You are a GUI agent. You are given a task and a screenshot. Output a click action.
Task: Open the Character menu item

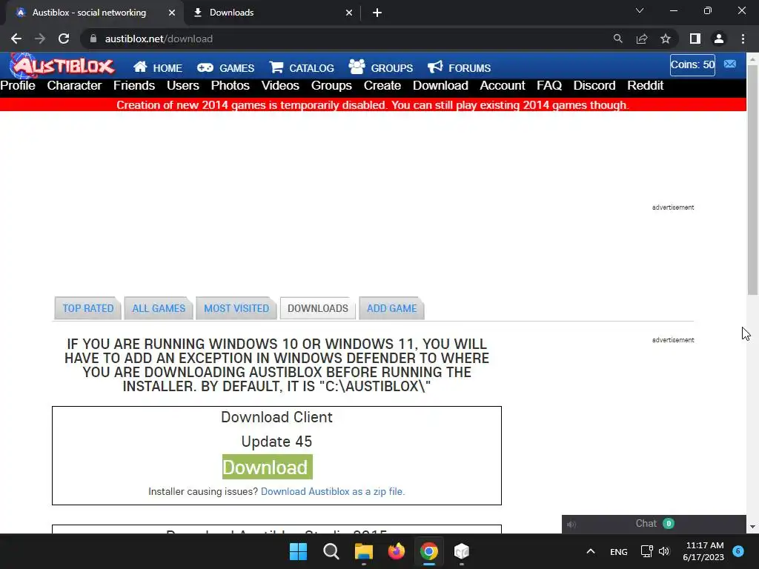click(74, 86)
